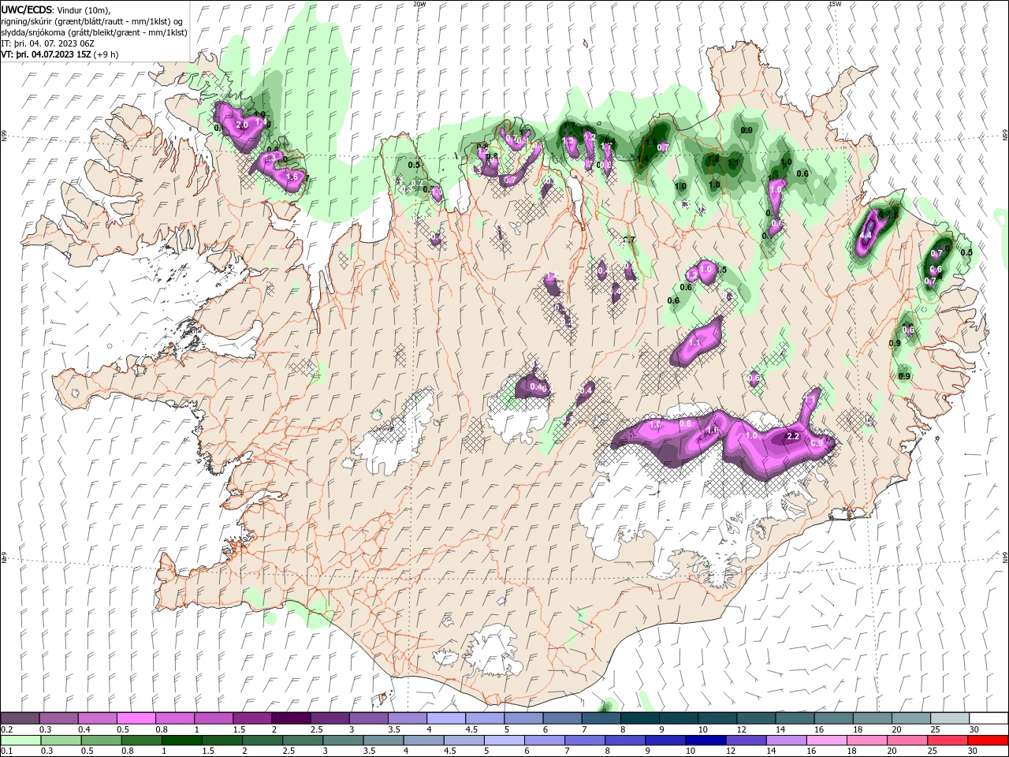Screen dimensions: 1009x757
Task: Click the 25 label in the upper legend row
Action: click(x=935, y=729)
